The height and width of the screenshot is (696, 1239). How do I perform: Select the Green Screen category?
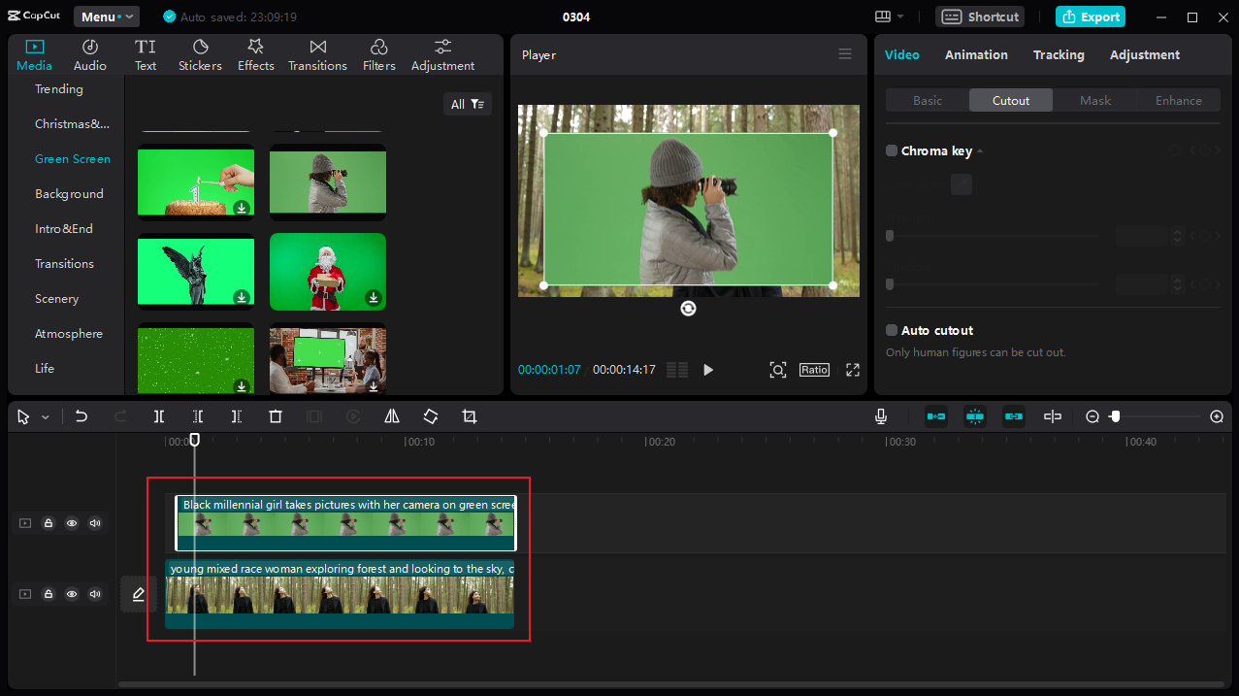point(73,159)
